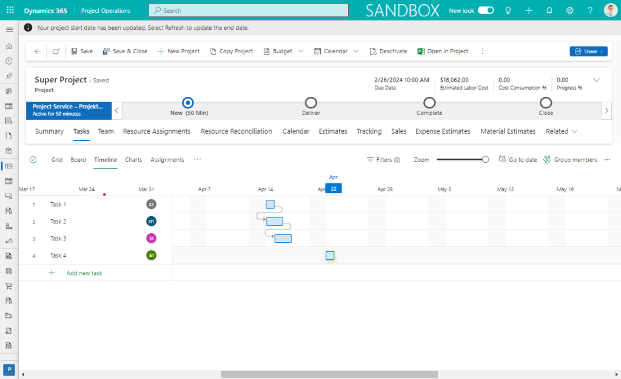Click the Dynamics 365 app launcher waffle icon
Viewport: 621px width, 379px height.
click(x=9, y=10)
